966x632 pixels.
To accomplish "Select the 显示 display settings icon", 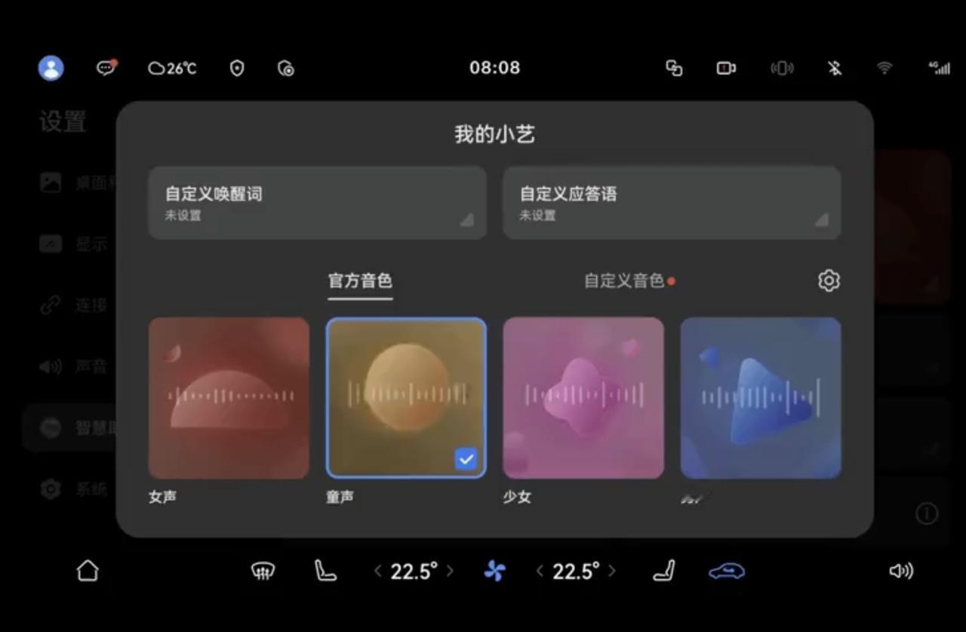I will pyautogui.click(x=50, y=243).
